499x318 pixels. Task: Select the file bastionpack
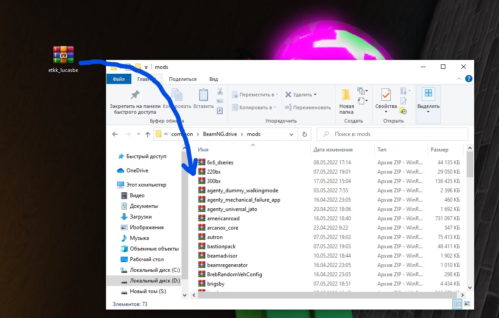221,246
